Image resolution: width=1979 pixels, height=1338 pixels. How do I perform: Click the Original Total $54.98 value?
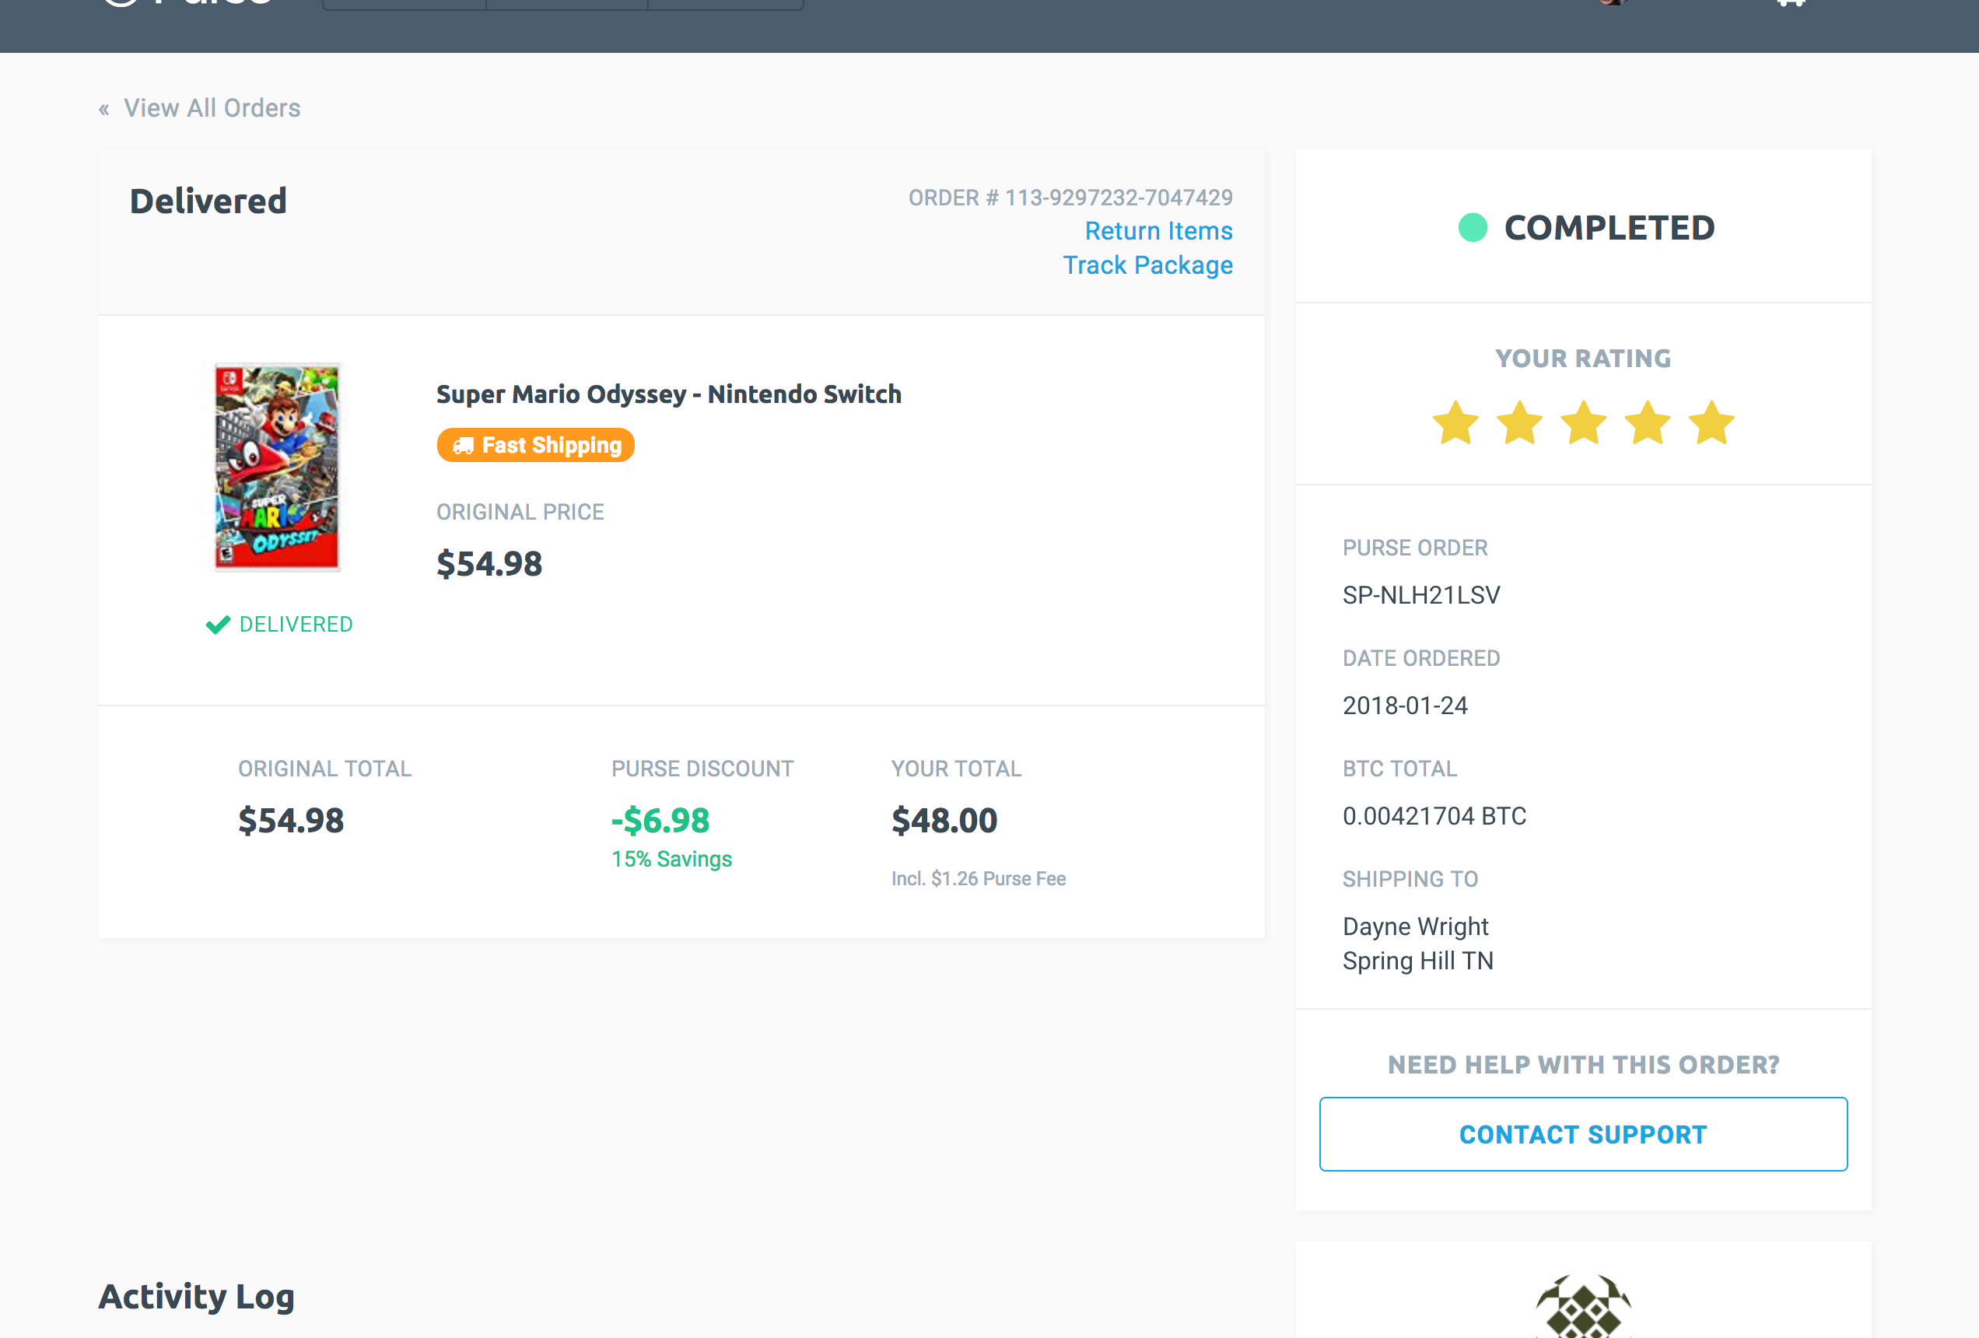290,820
